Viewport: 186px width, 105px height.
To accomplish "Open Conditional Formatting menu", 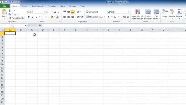I will pyautogui.click(x=137, y=14).
